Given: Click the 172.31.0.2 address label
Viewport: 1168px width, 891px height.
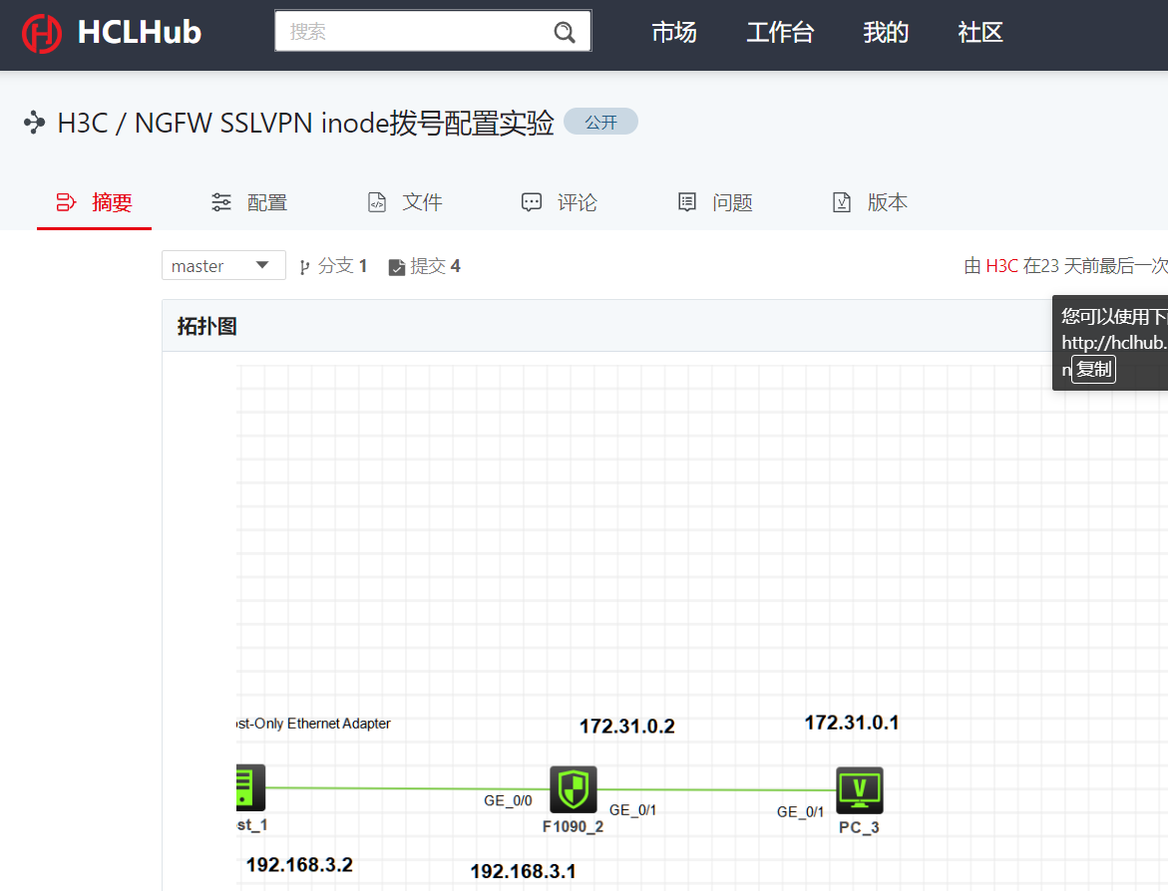Looking at the screenshot, I should (x=627, y=727).
